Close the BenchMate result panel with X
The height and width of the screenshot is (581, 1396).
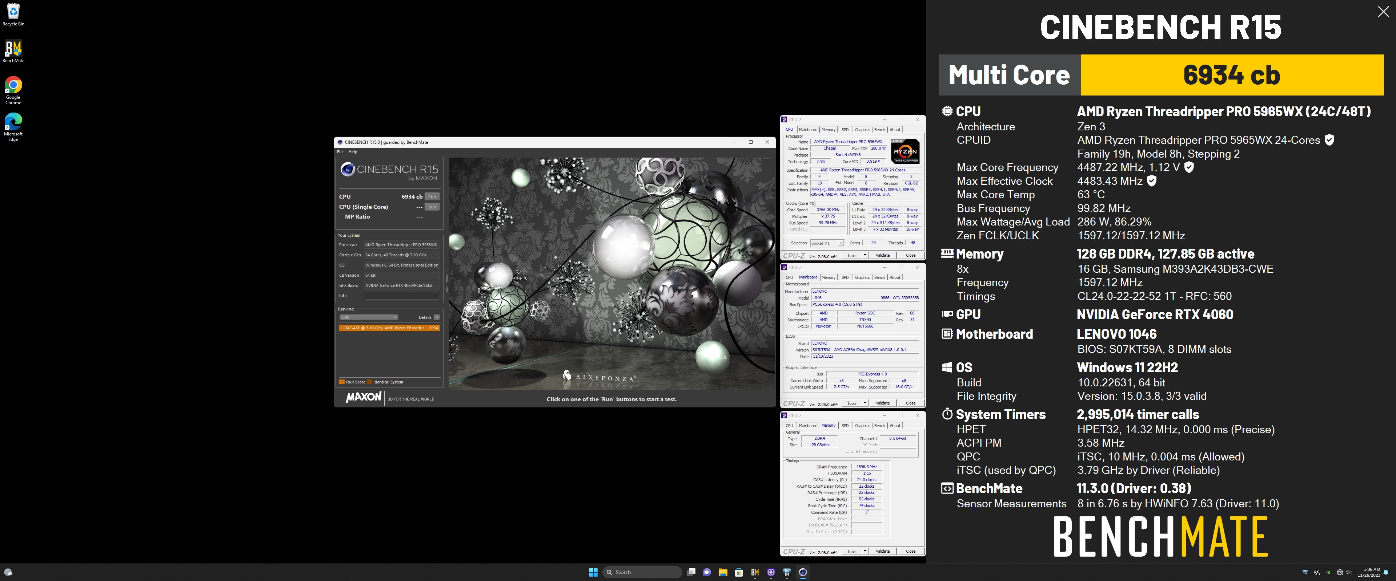click(1383, 12)
